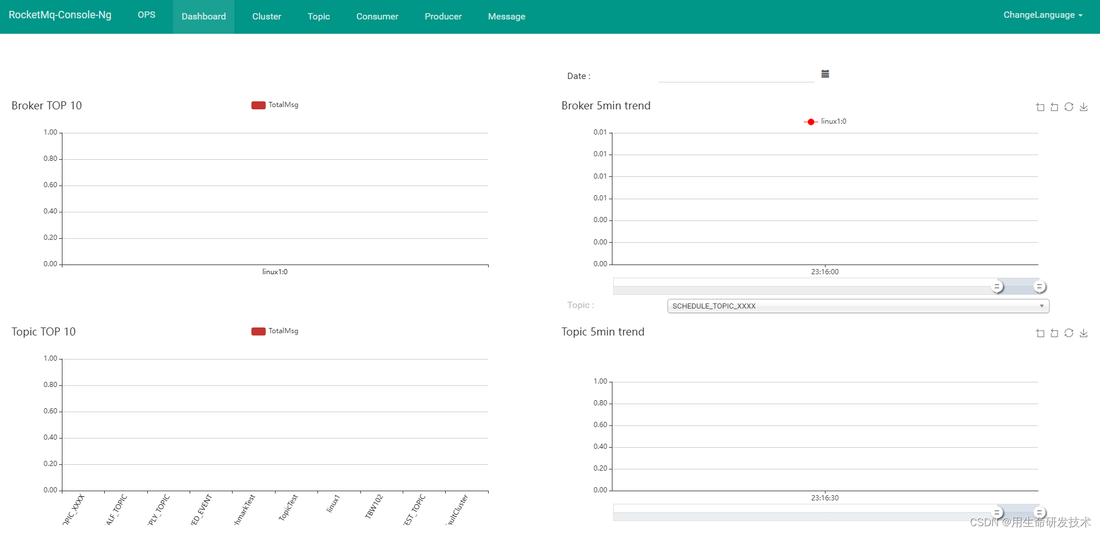Click the "Date :" label
The height and width of the screenshot is (533, 1100).
(579, 76)
